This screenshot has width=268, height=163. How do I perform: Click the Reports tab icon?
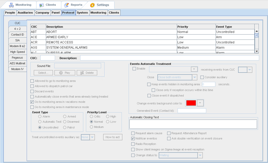coord(67,5)
